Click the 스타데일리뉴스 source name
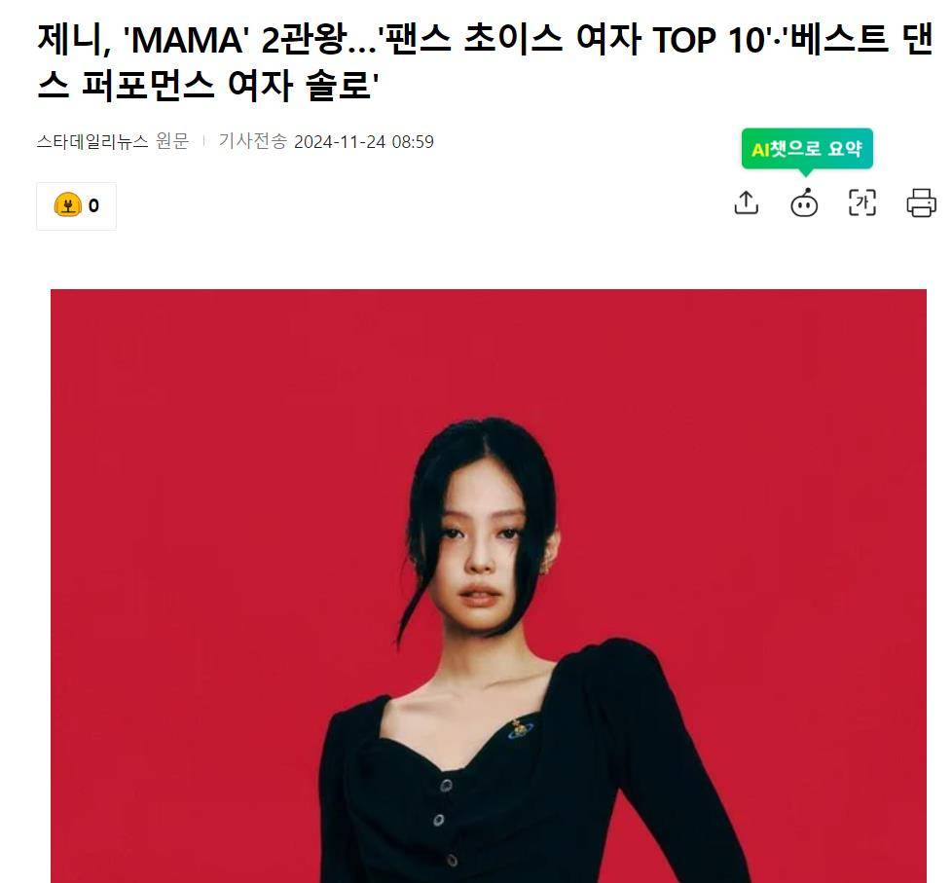Image resolution: width=952 pixels, height=883 pixels. pyautogui.click(x=92, y=141)
